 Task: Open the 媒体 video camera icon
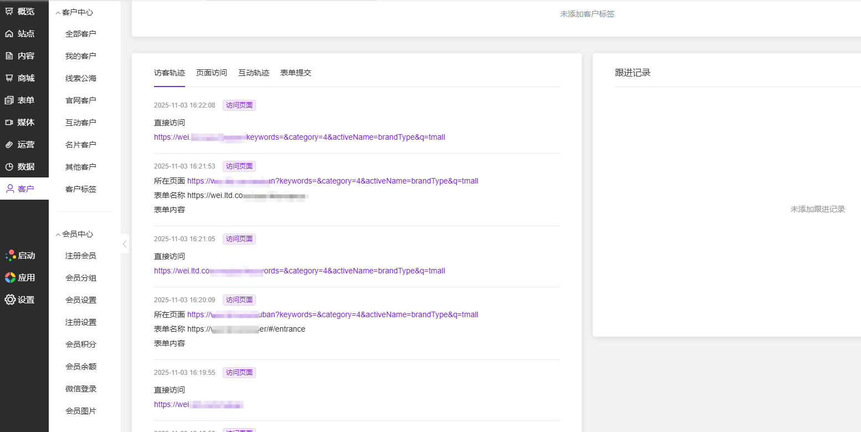9,123
